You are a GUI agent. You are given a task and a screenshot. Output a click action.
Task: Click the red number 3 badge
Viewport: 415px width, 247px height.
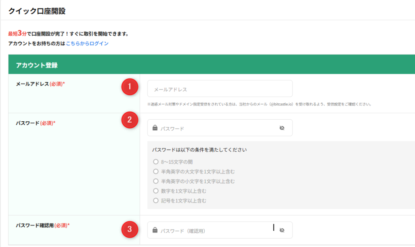[x=130, y=230]
